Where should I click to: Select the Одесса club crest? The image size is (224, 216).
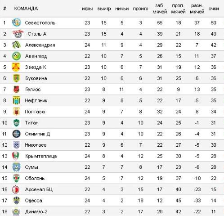(16, 201)
